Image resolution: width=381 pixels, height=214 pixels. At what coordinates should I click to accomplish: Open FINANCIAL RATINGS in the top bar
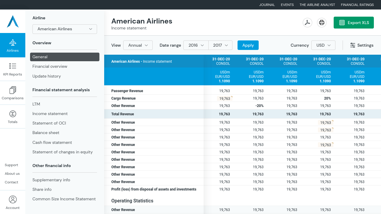point(357,5)
